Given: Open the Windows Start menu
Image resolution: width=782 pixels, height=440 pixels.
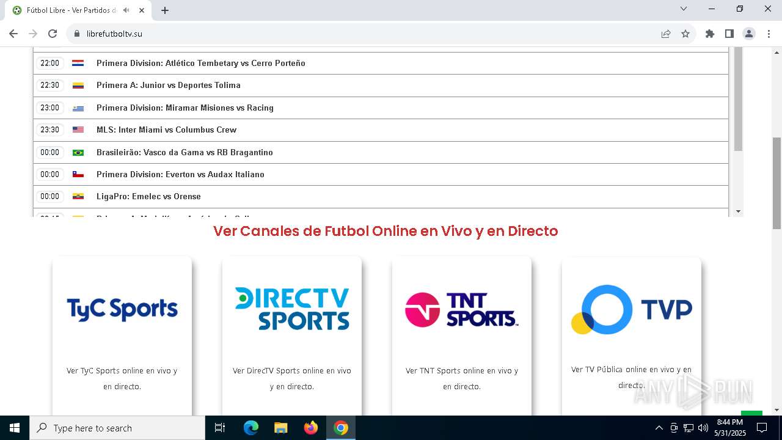Looking at the screenshot, I should [15, 428].
